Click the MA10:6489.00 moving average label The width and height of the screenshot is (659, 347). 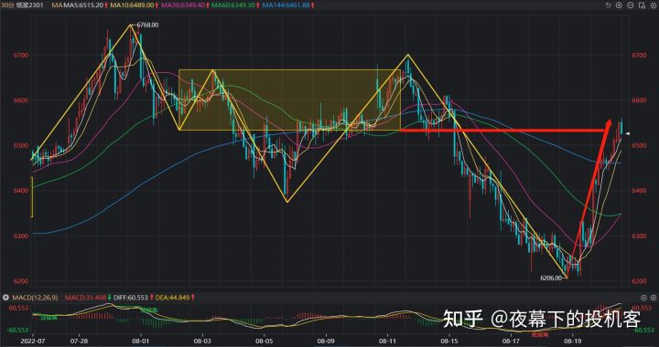coord(132,5)
